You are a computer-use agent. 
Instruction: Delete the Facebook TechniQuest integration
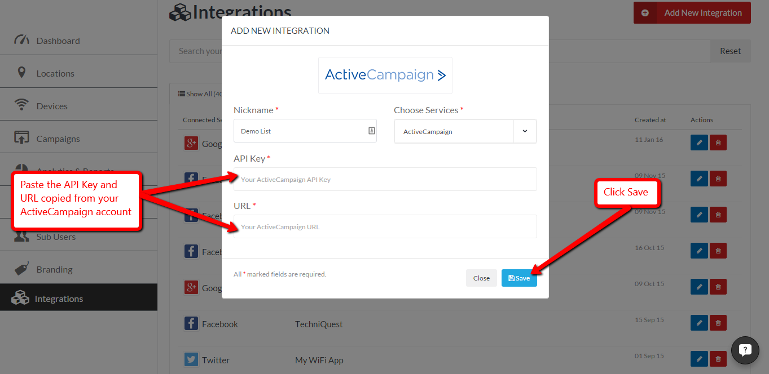click(x=718, y=323)
